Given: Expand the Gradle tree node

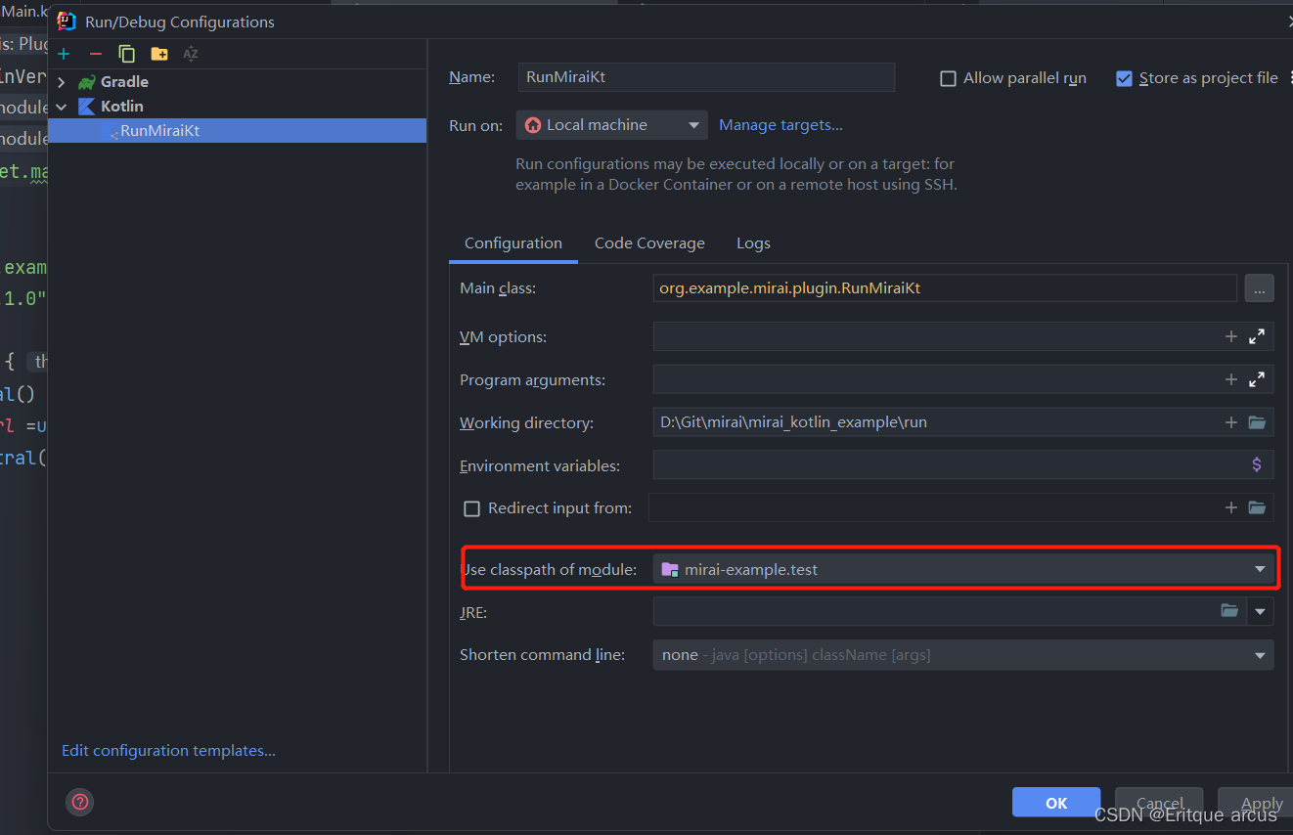Looking at the screenshot, I should [x=62, y=82].
